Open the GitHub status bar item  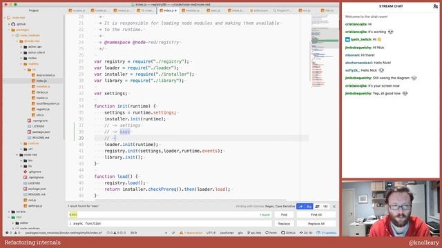tap(288, 233)
